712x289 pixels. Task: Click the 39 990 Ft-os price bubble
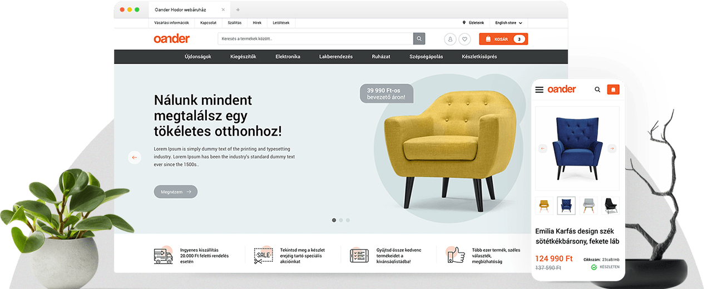[387, 93]
